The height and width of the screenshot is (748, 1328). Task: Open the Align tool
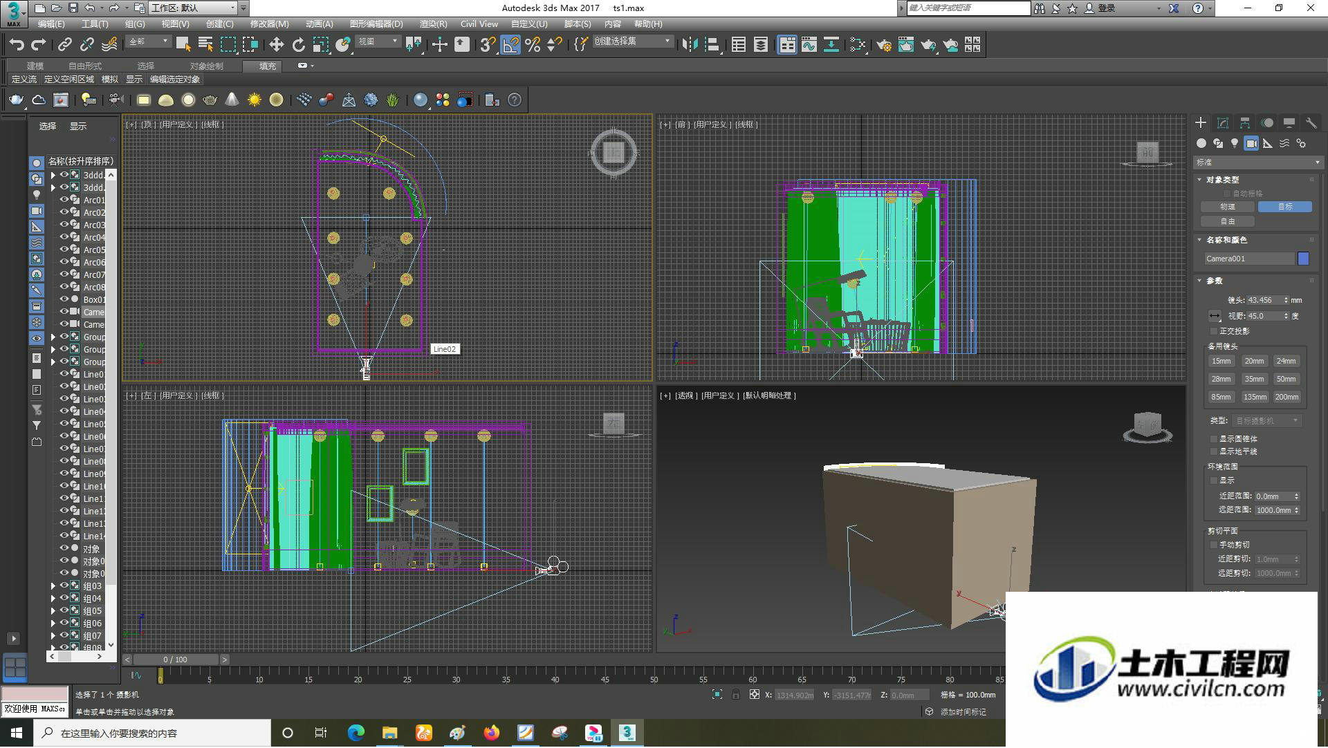[712, 45]
